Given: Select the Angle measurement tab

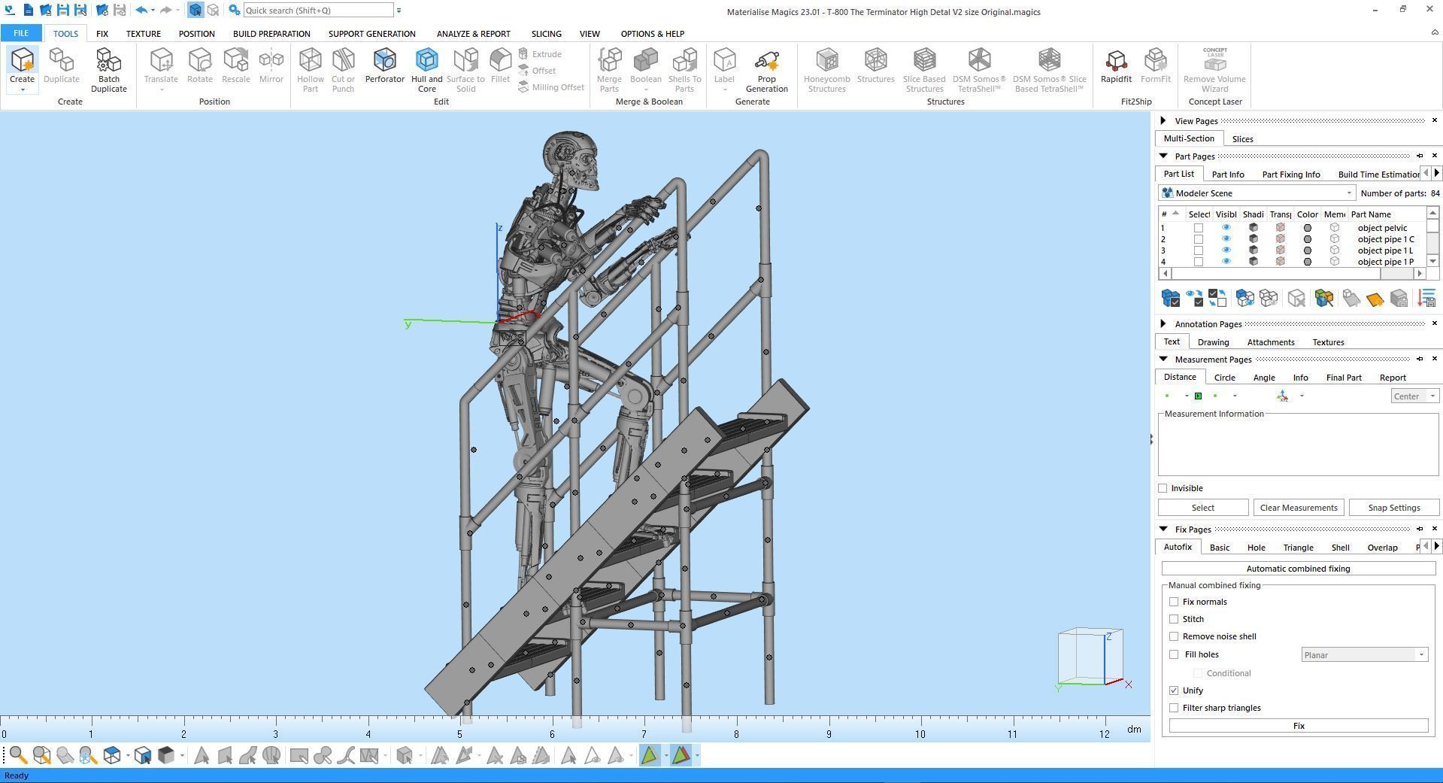Looking at the screenshot, I should coord(1263,378).
